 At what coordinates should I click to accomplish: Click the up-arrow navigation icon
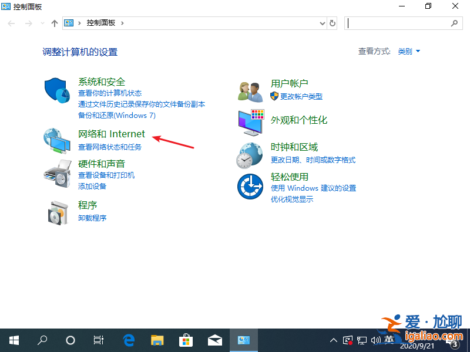click(x=53, y=23)
